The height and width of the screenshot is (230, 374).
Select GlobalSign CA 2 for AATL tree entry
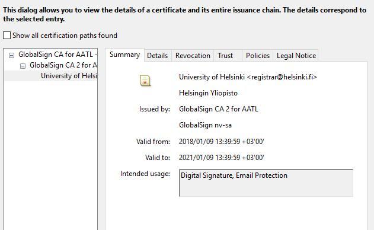(63, 65)
